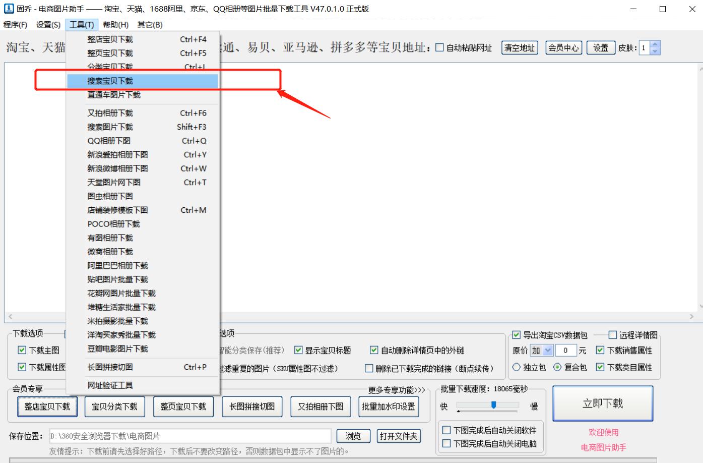The width and height of the screenshot is (703, 463).
Task: Select the 独立包 radio button
Action: tap(516, 368)
